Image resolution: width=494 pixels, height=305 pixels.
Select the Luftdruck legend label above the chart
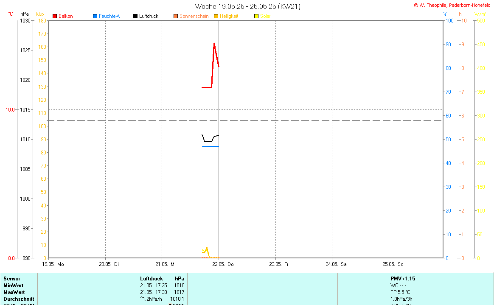pyautogui.click(x=149, y=16)
